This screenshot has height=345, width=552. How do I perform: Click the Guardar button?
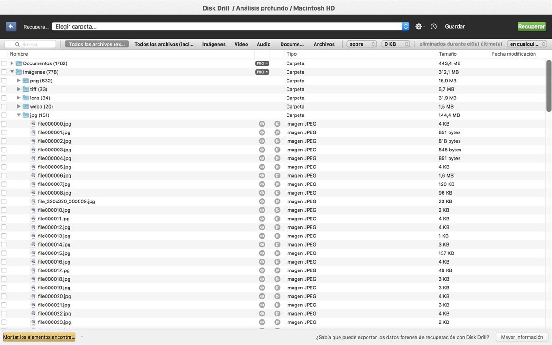coord(454,27)
